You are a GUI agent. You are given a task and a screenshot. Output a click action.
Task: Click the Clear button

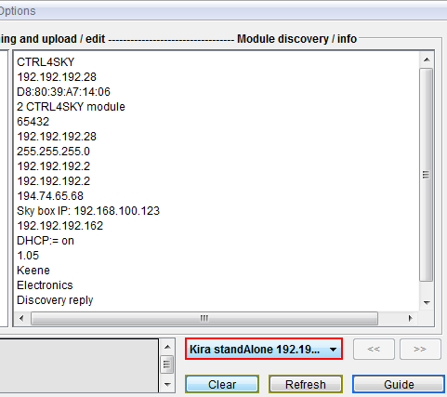coord(222,385)
